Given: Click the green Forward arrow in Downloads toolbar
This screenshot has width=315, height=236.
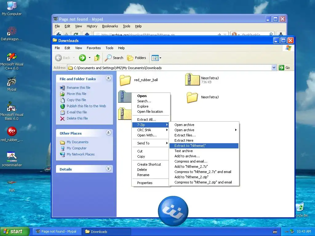Looking at the screenshot, I should pos(82,58).
